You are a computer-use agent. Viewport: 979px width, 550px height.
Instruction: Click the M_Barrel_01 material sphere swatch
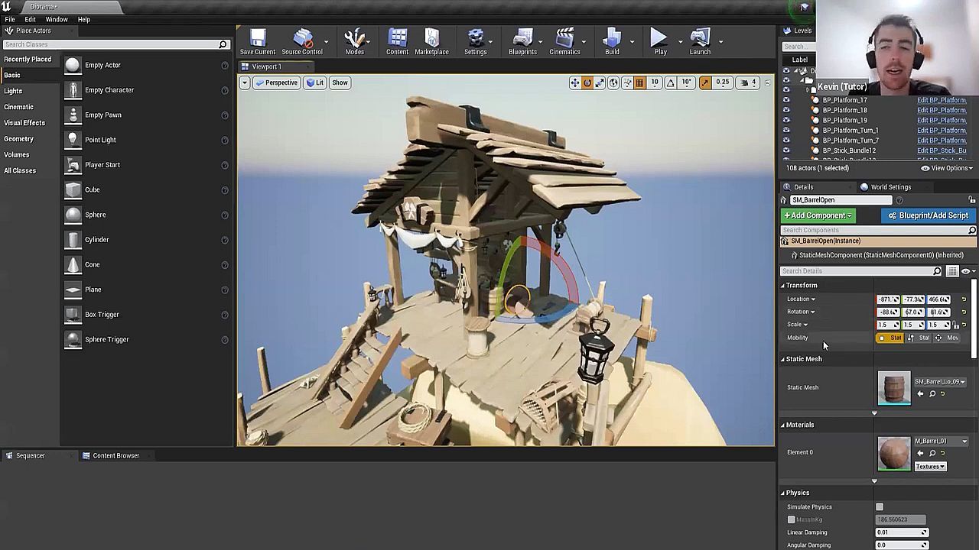894,453
